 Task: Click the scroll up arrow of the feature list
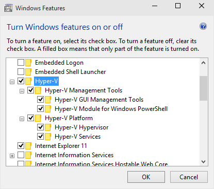coord(204,63)
